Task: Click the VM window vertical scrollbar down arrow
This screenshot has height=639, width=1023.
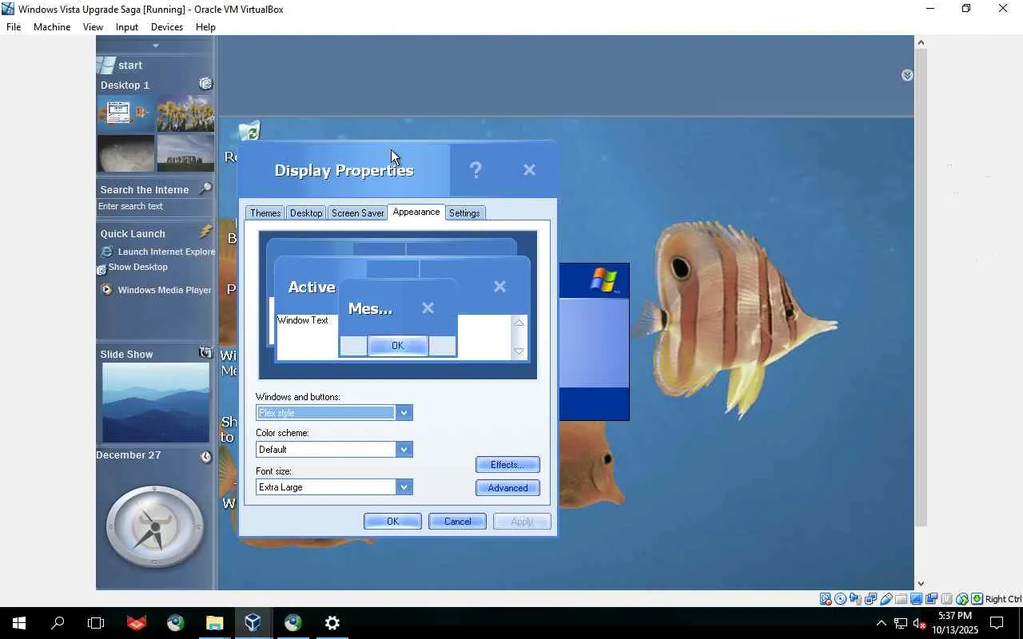Action: point(921,584)
